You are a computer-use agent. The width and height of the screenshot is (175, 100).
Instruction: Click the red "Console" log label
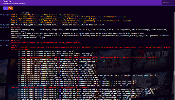click(x=14, y=45)
